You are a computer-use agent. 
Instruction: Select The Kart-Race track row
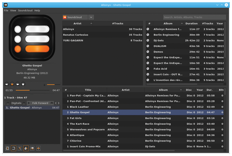(x=143, y=124)
